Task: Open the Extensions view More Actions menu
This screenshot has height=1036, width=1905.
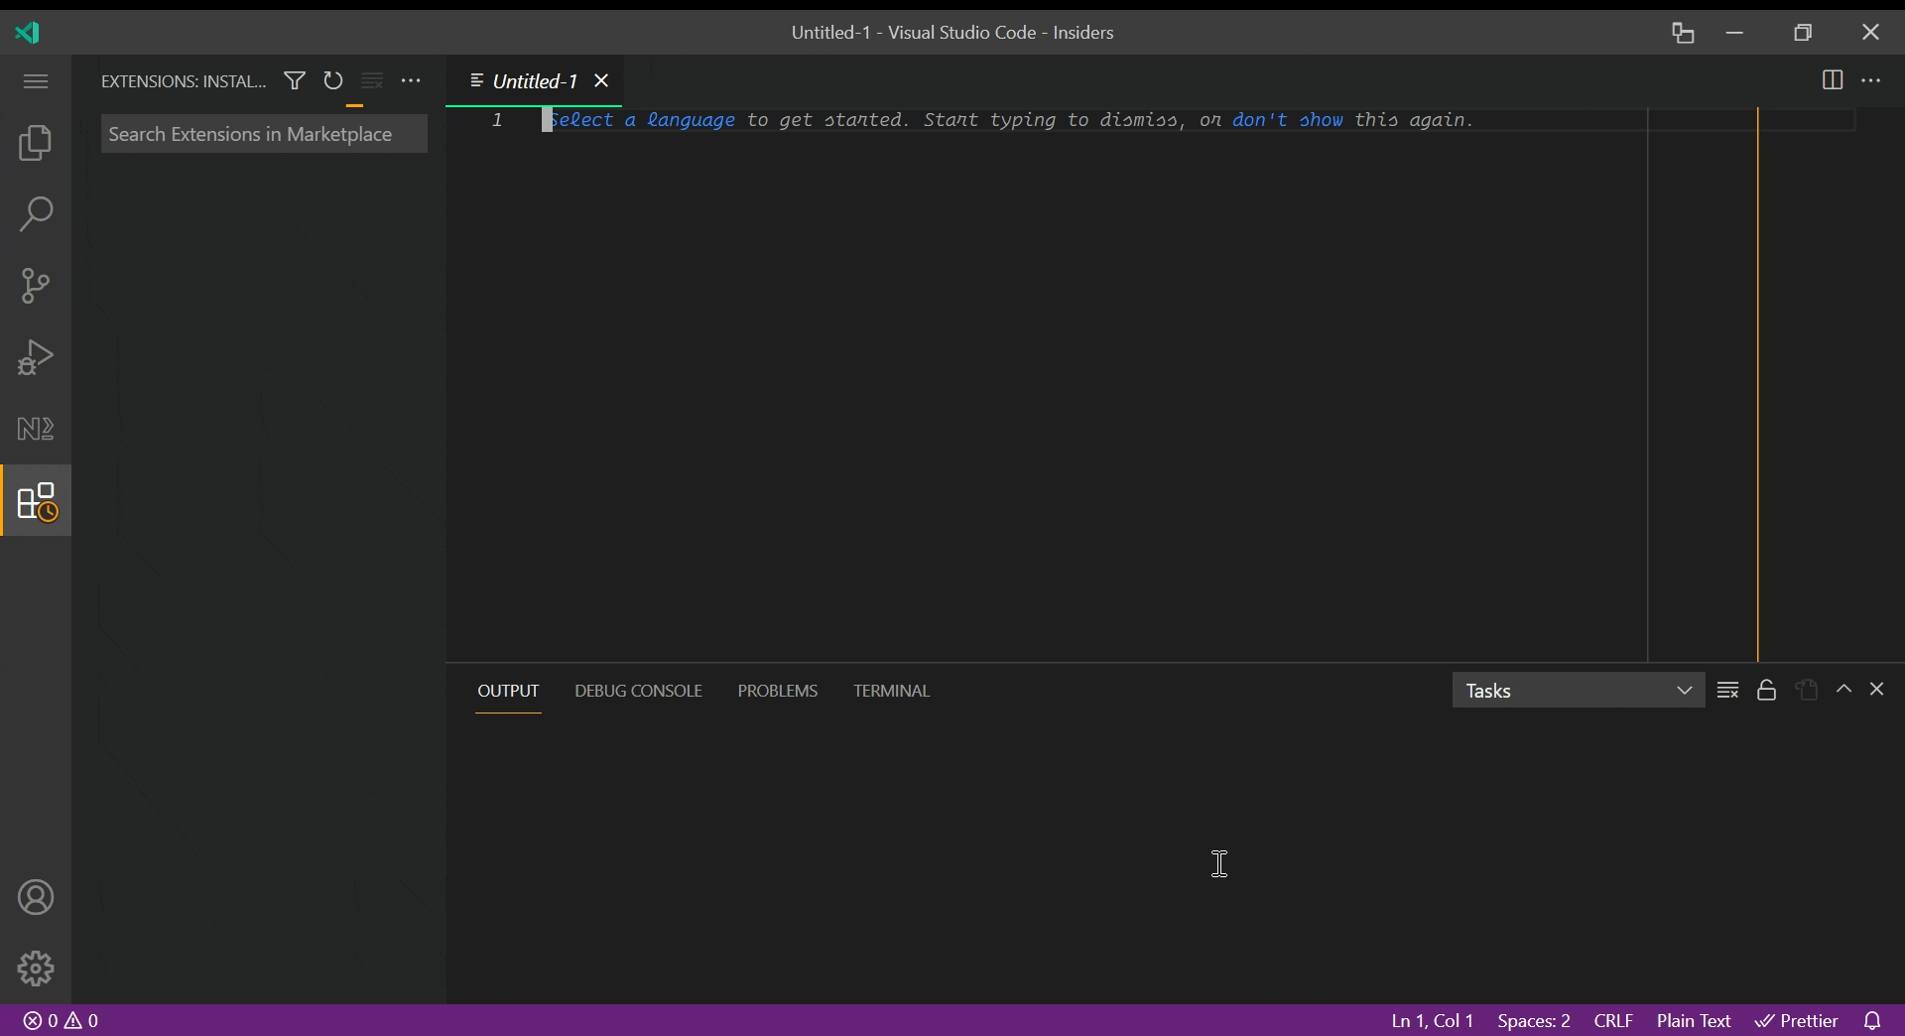Action: coord(413,81)
